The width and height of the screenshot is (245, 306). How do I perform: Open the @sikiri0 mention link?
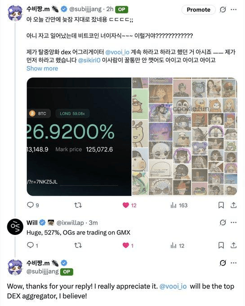89,60
